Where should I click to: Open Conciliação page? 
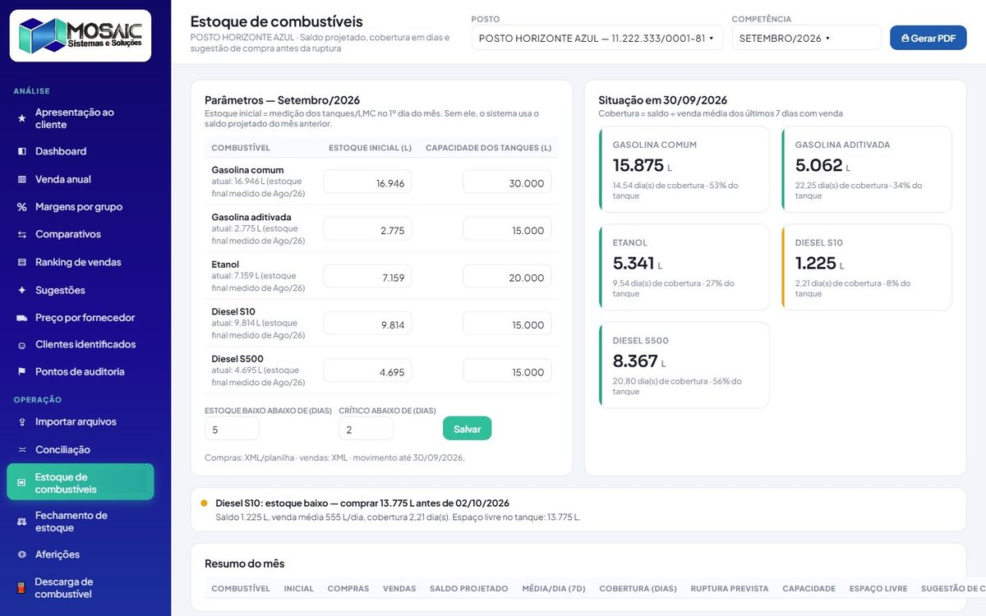pos(81,449)
